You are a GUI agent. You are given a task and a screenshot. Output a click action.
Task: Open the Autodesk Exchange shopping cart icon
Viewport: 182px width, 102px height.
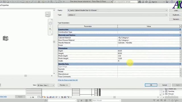point(167,2)
